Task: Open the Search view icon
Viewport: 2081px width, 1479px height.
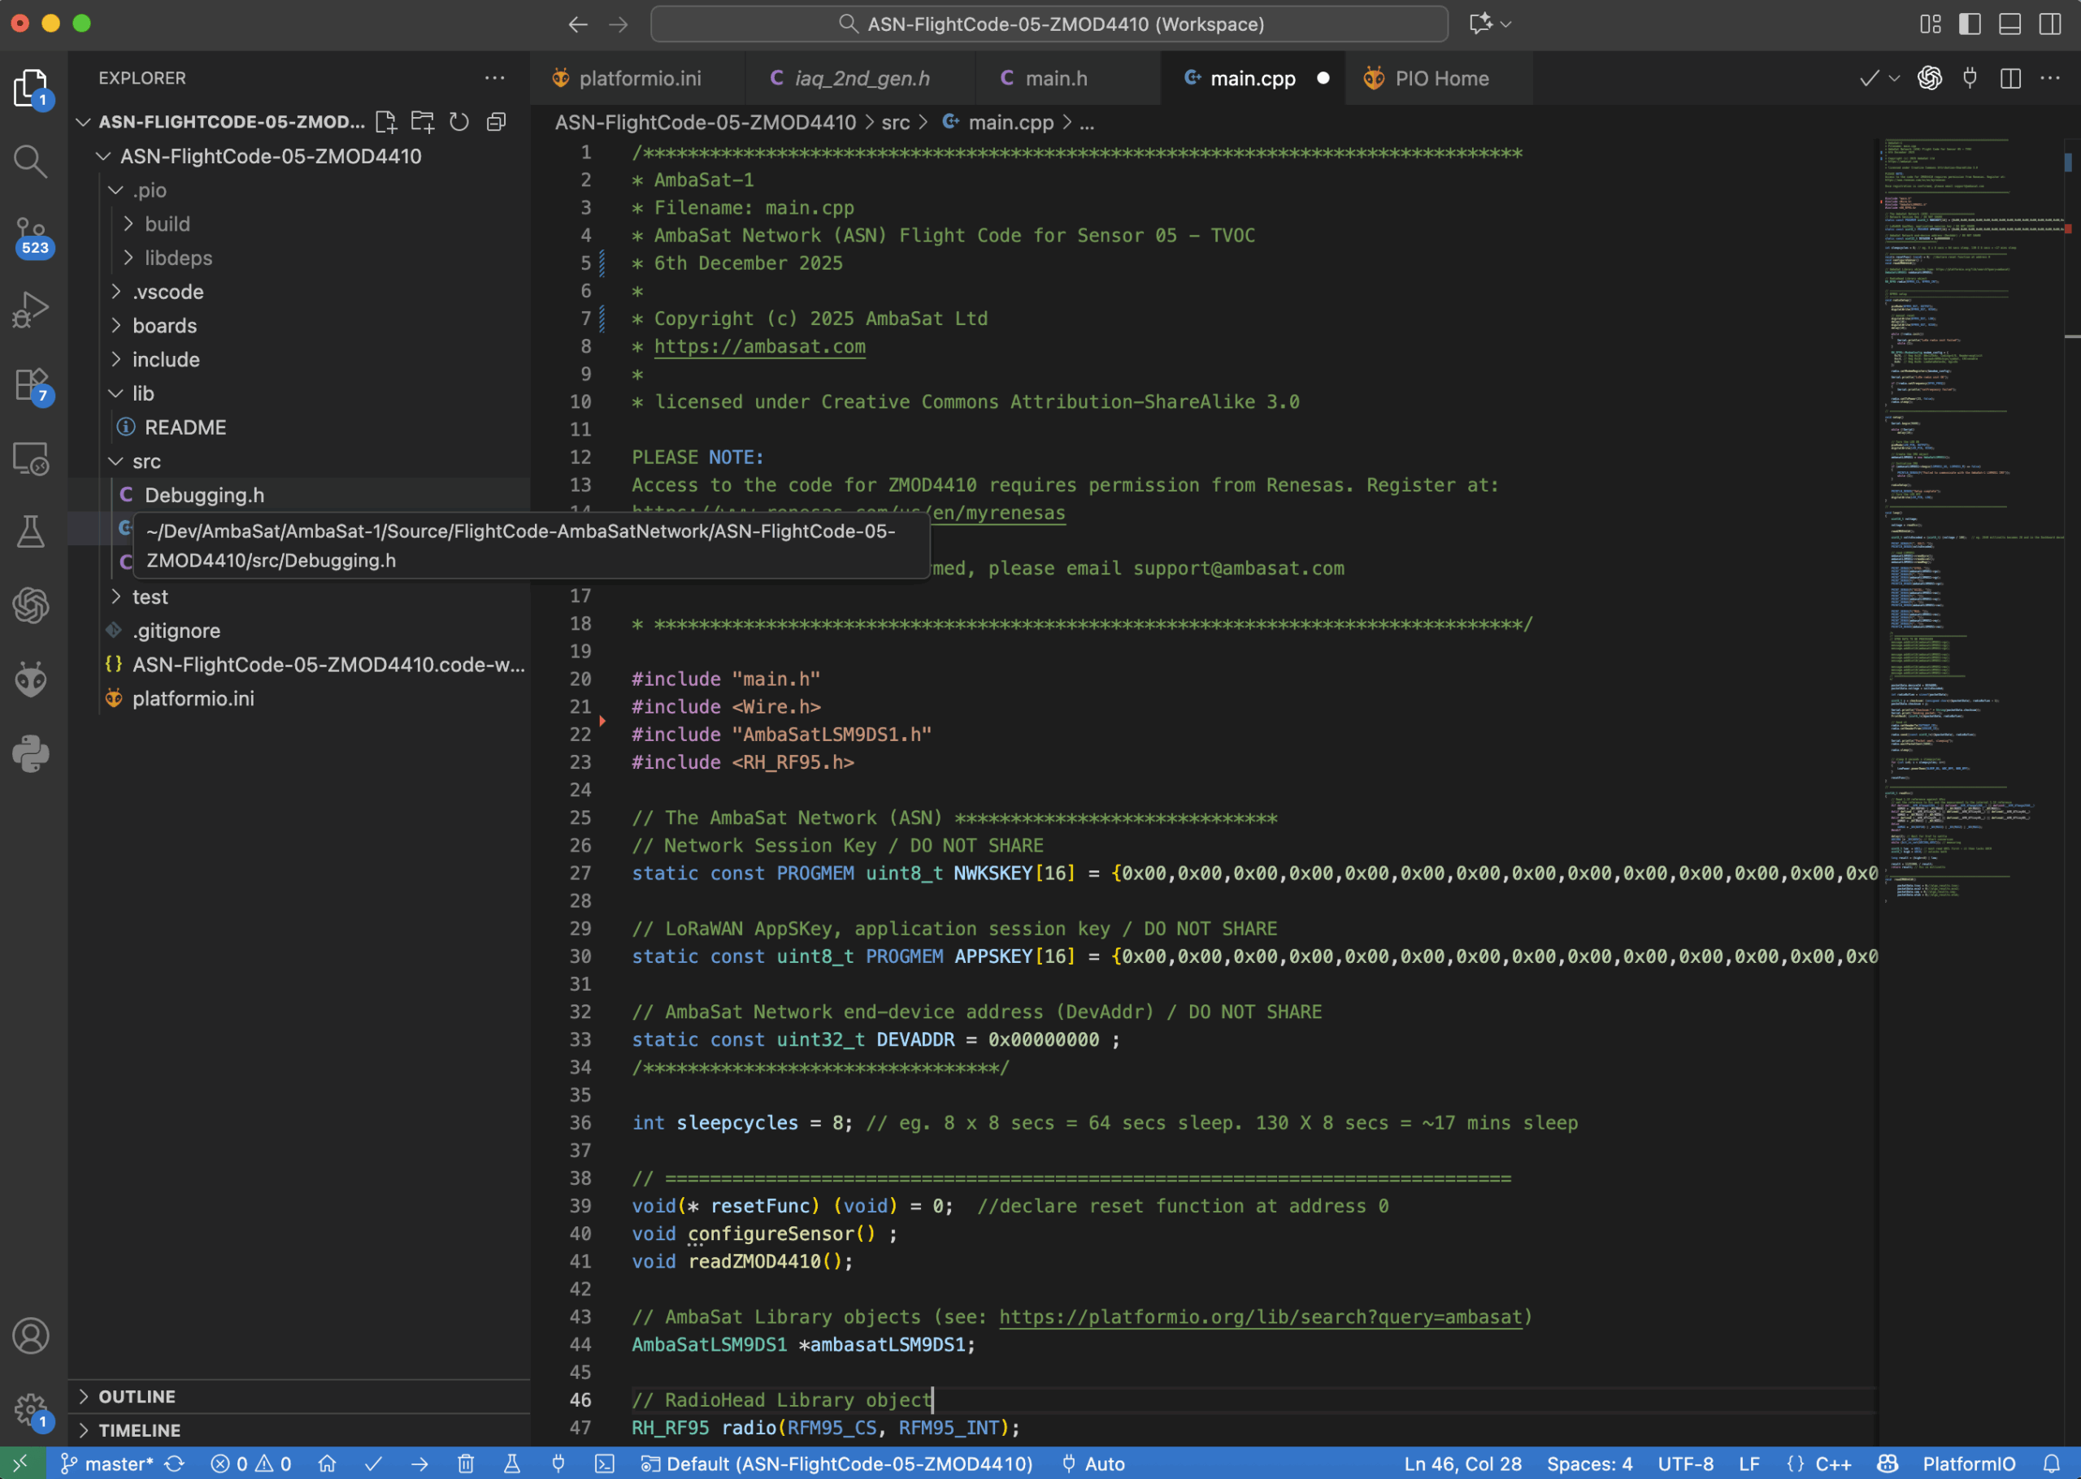Action: pyautogui.click(x=30, y=161)
